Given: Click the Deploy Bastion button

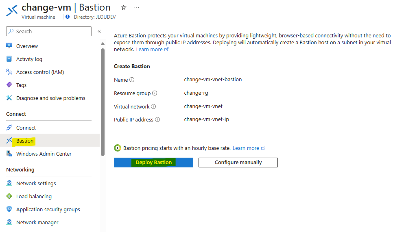Looking at the screenshot, I should coord(153,163).
